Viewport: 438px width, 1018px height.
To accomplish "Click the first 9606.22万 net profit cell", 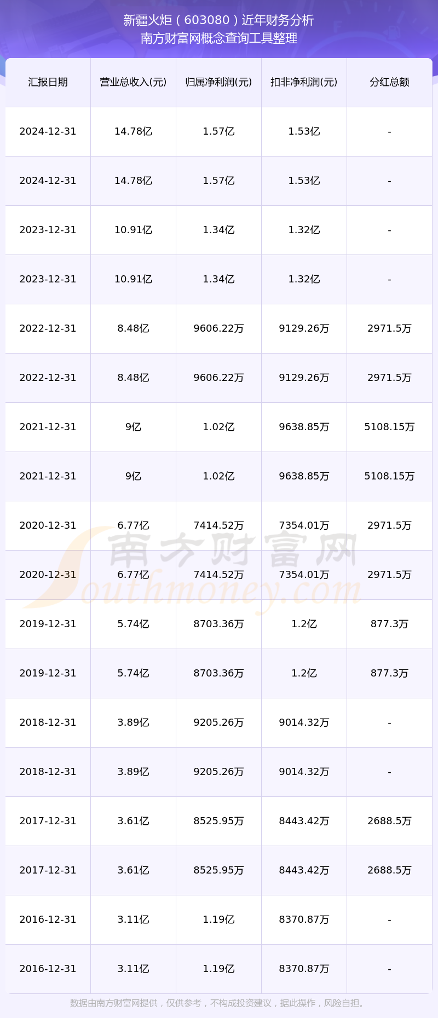I will (218, 328).
